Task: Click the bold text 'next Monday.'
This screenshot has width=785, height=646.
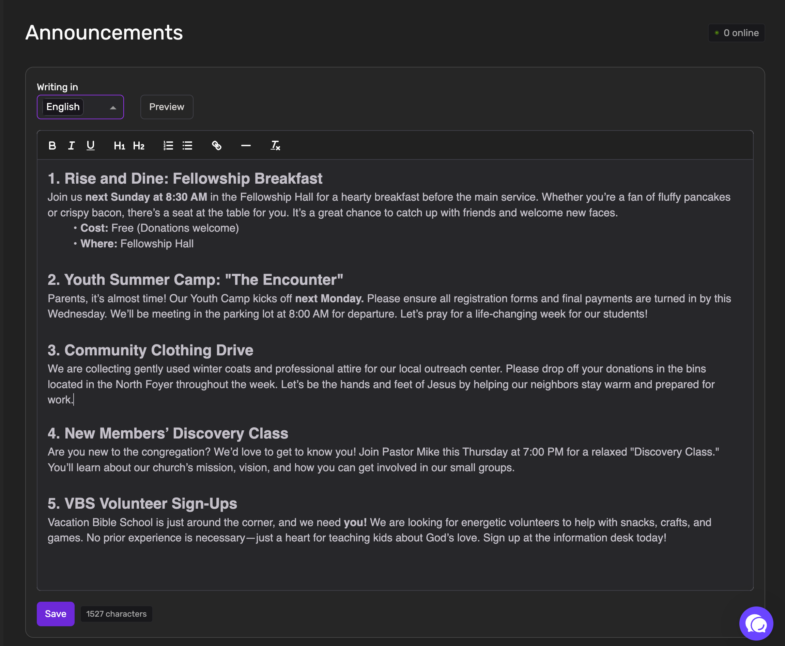Action: [x=329, y=299]
